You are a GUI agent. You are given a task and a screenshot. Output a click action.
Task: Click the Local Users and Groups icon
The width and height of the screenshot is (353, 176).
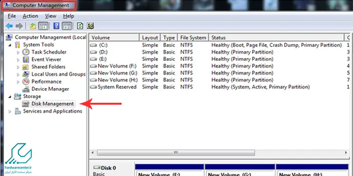tap(26, 74)
